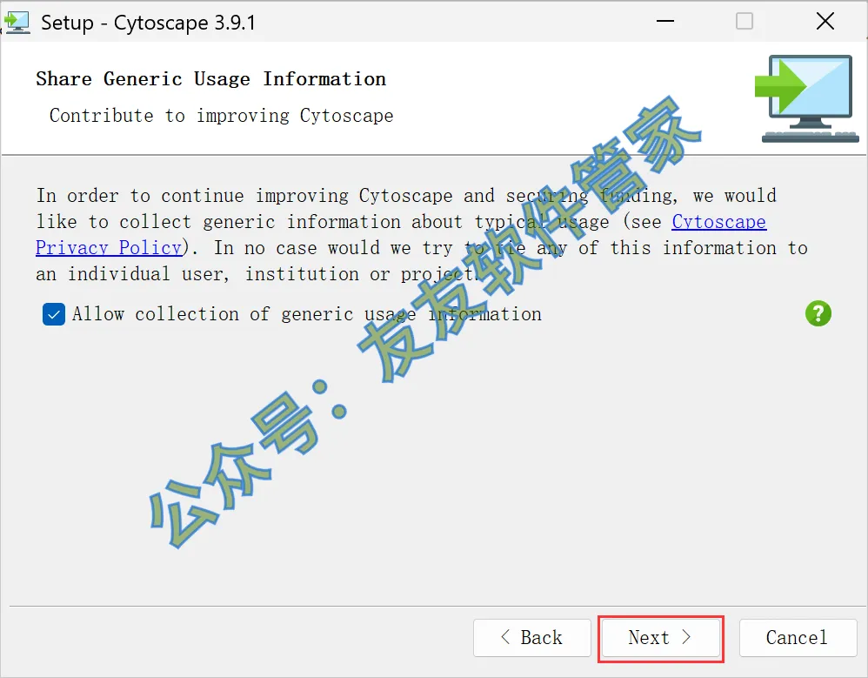Uncheck Allow collection of generic usage information
This screenshot has width=868, height=678.
click(x=54, y=314)
